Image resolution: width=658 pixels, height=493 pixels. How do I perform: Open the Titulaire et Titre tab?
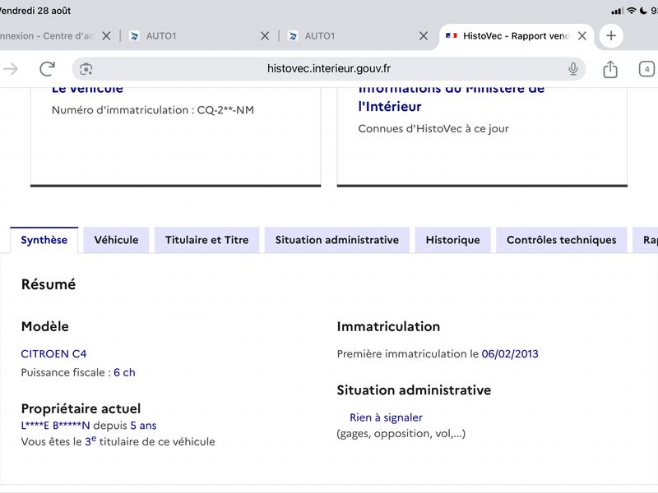207,240
